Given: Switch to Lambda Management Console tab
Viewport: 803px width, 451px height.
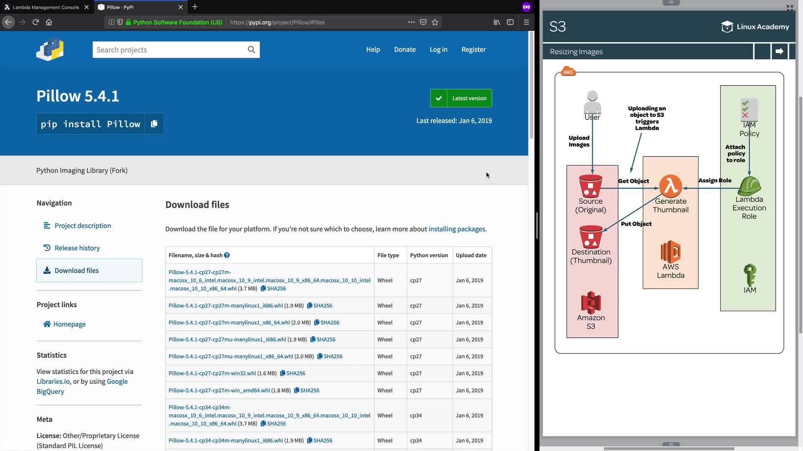Looking at the screenshot, I should (x=46, y=7).
